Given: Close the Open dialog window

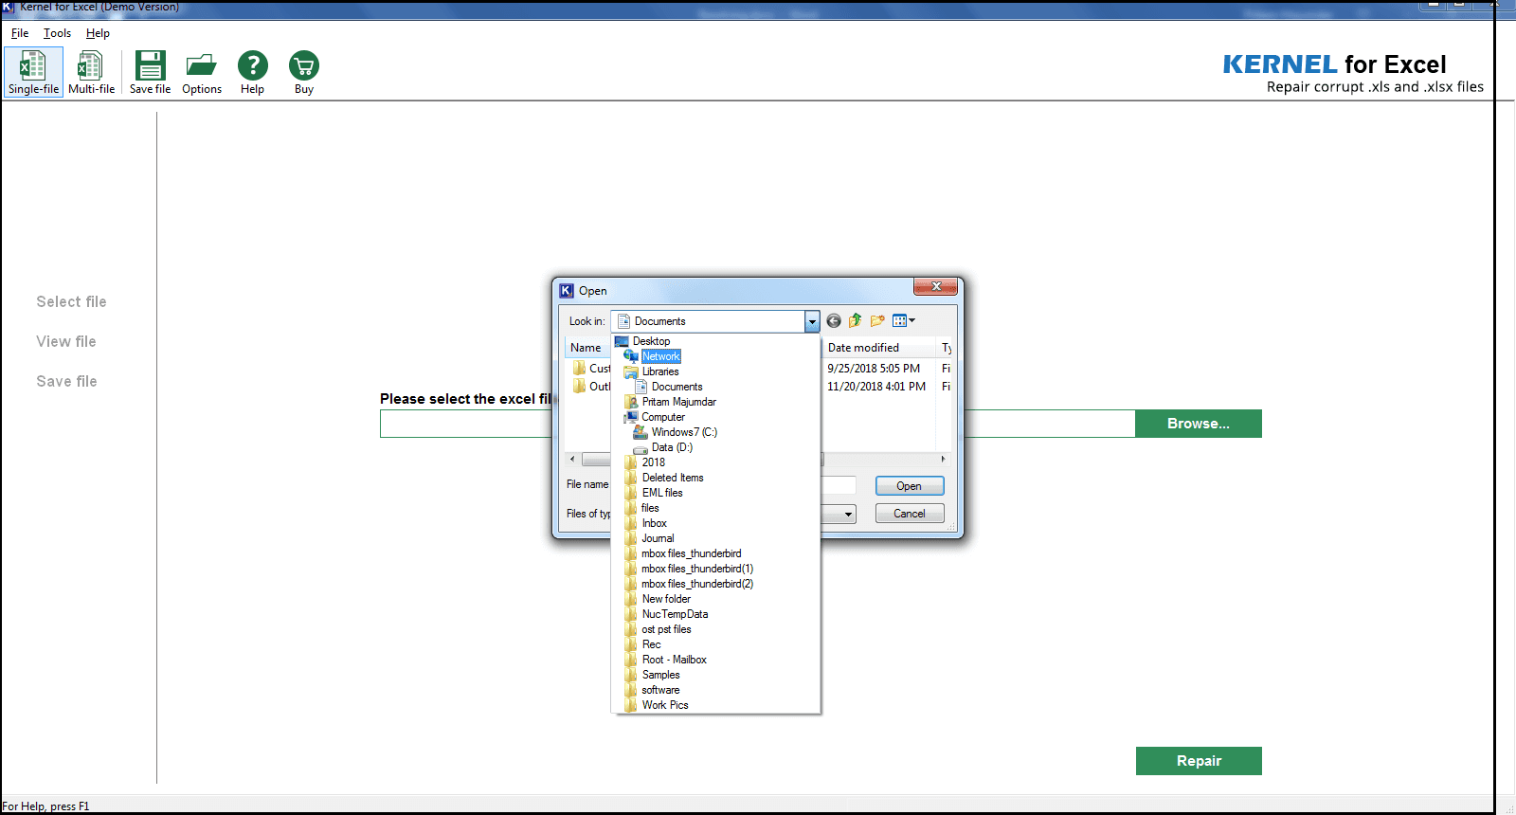Looking at the screenshot, I should 936,286.
